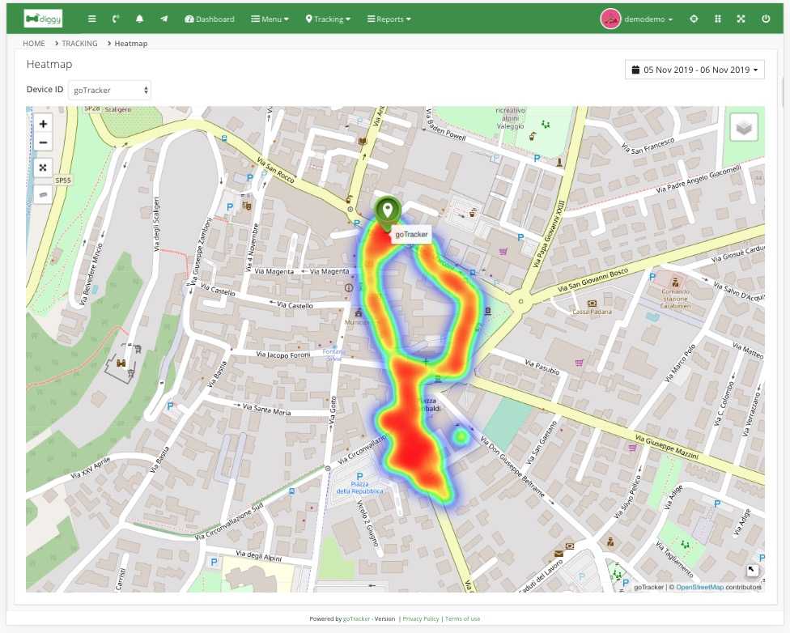Screen dimensions: 790x633
Task: Click the crosshair locate icon in navbar
Action: (x=694, y=19)
